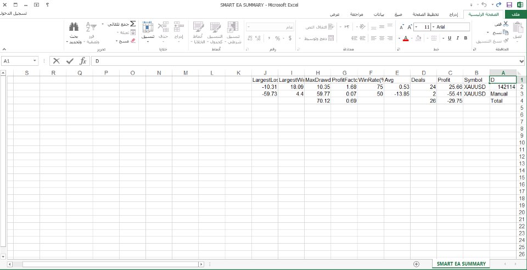Open the File tab (ملف)

point(515,14)
